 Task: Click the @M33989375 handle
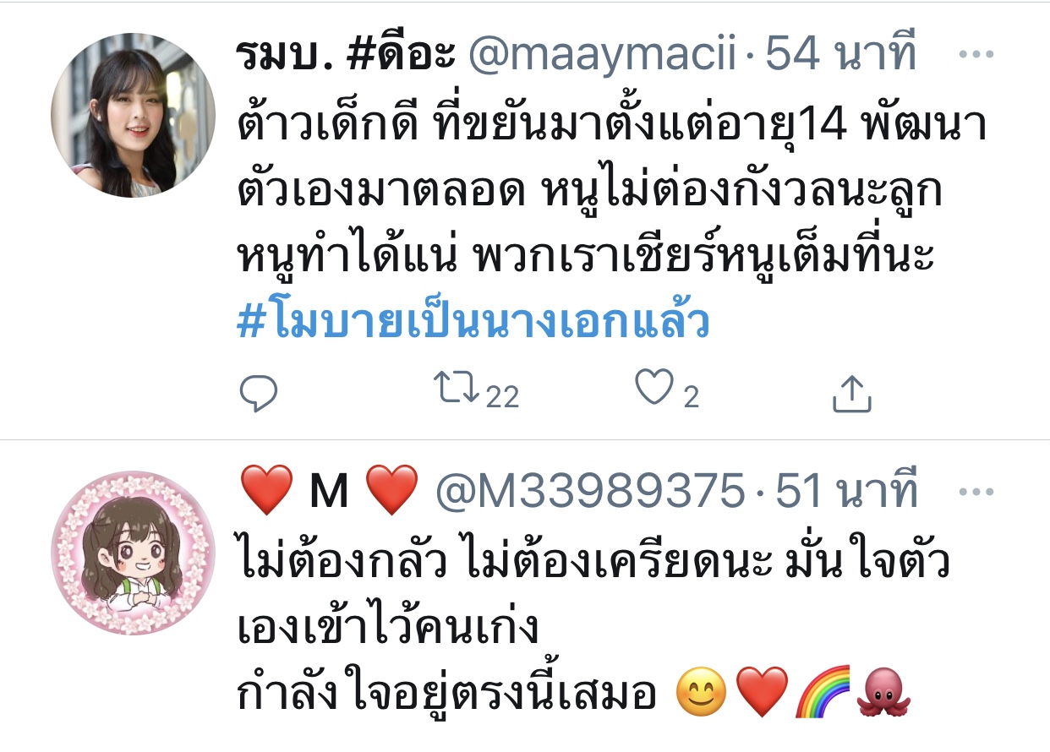click(589, 493)
